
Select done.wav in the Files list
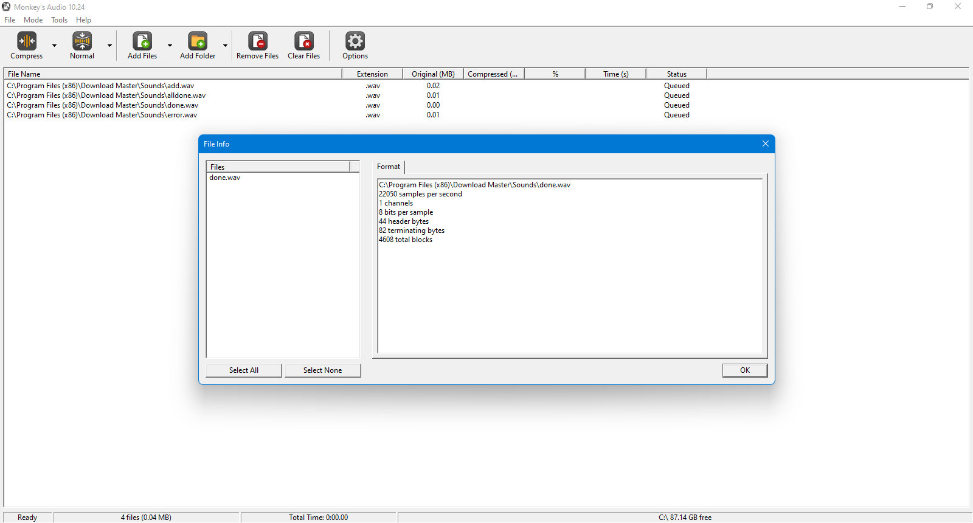(225, 178)
